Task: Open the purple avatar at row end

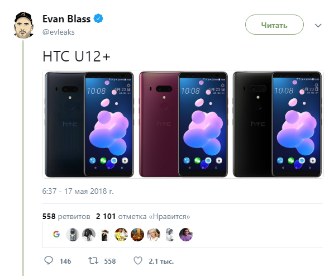Action: click(186, 235)
